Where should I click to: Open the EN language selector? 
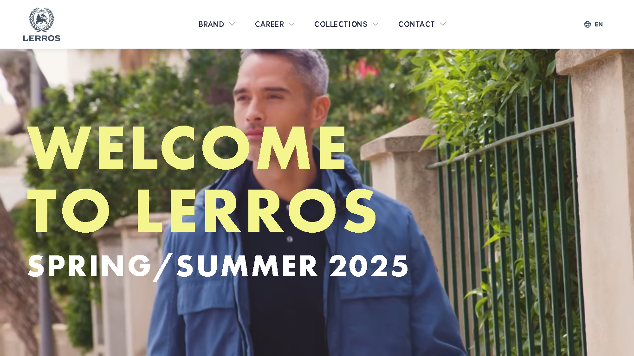pyautogui.click(x=599, y=25)
